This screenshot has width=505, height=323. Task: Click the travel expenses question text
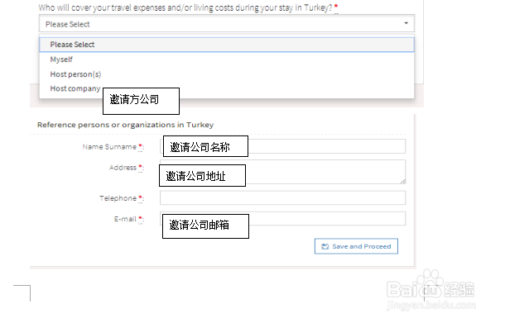pos(185,7)
